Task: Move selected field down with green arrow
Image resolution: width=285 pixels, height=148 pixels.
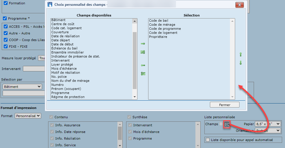Action: coord(240,63)
